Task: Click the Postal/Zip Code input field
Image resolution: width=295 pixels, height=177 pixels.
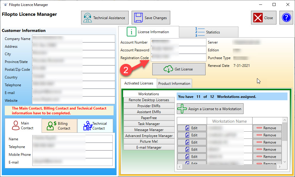Action: [74, 69]
